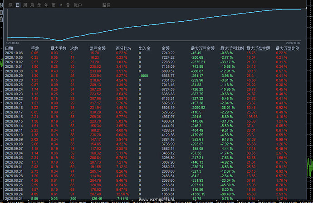Select the 年 yearly statistics tab

coord(47,5)
